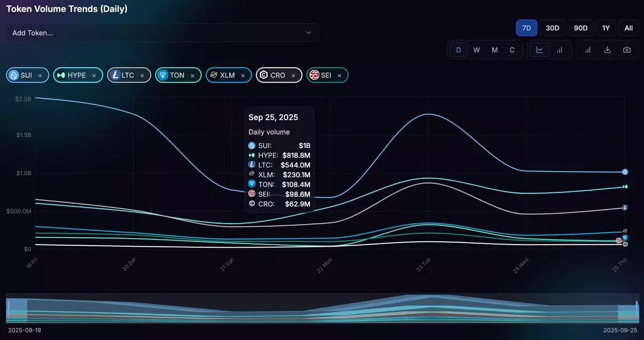644x340 pixels.
Task: Show All time range data
Action: 628,28
